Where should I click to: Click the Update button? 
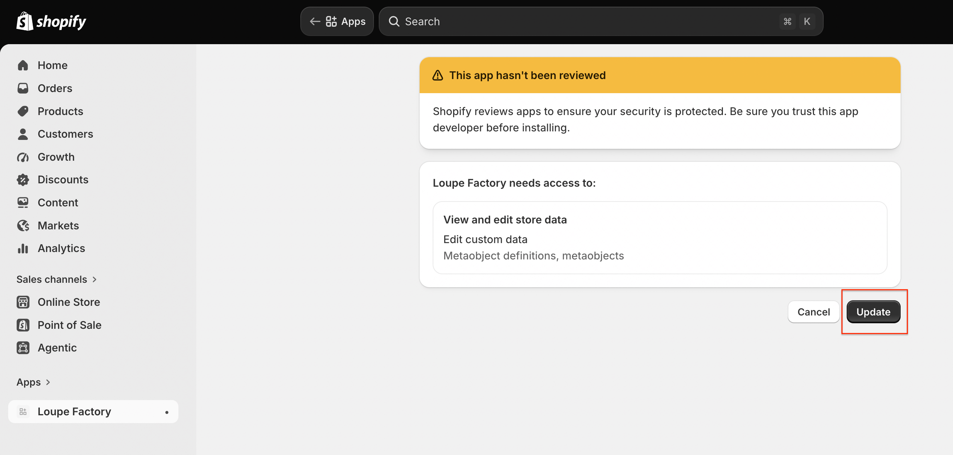point(873,312)
